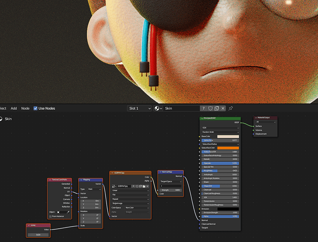Click the fake user shield icon beside Skin
Image resolution: width=318 pixels, height=242 pixels.
[x=210, y=108]
